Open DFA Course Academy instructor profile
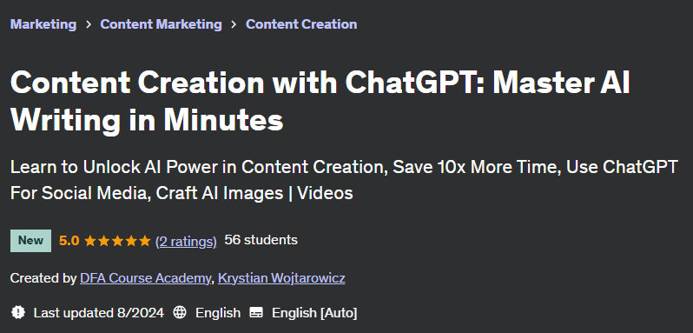This screenshot has height=333, width=693. pos(145,278)
